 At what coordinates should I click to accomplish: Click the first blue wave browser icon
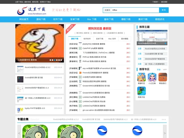pos(102,131)
